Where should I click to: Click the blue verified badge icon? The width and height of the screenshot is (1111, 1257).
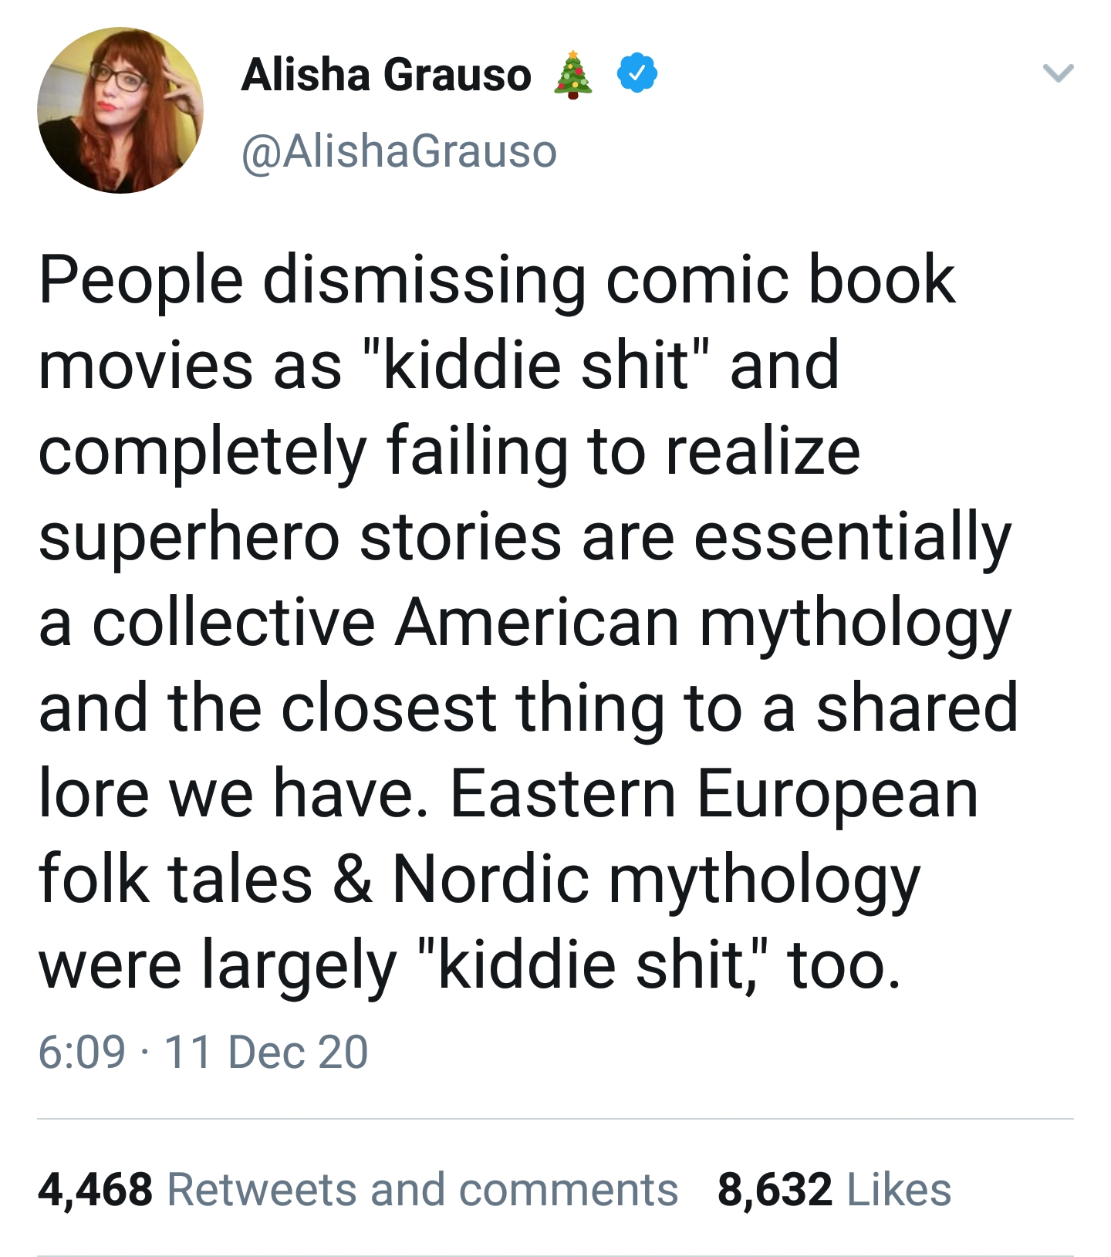click(637, 74)
